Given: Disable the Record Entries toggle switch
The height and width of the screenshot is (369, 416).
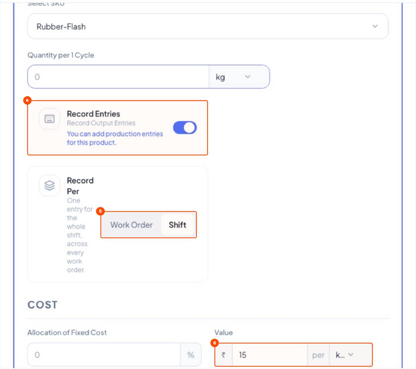Looking at the screenshot, I should (x=185, y=127).
